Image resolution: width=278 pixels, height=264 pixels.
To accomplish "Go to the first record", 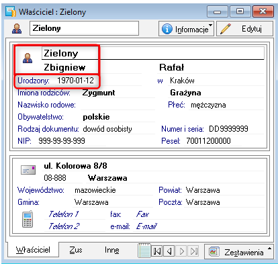I will [x=157, y=251].
